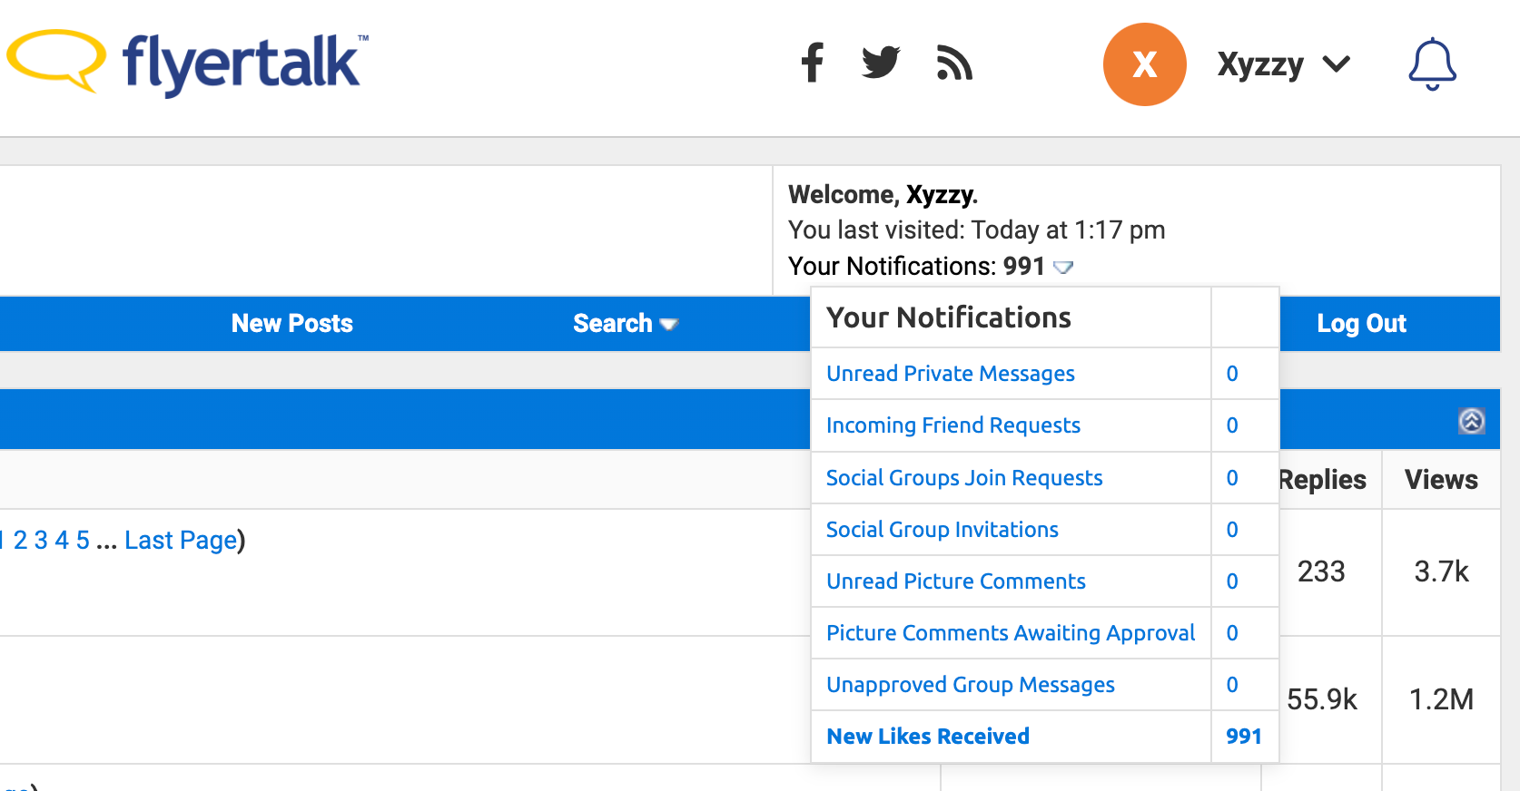Expand the Xyzzy account dropdown chevron
This screenshot has width=1520, height=791.
[1336, 64]
